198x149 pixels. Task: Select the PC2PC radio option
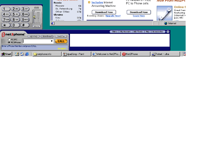[9, 39]
